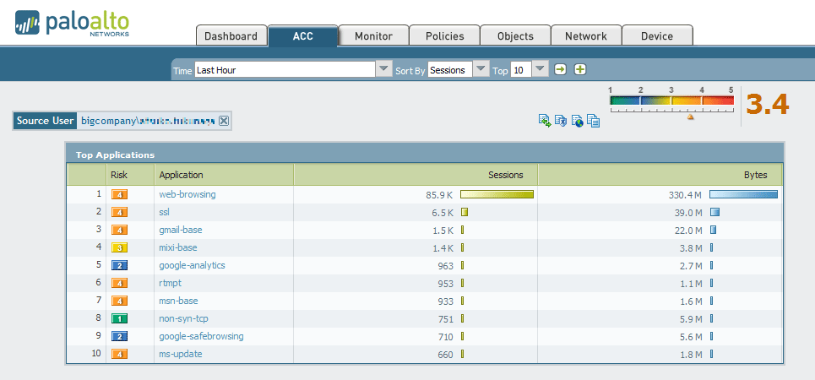Click the rightmost copy pages icon

tap(593, 121)
